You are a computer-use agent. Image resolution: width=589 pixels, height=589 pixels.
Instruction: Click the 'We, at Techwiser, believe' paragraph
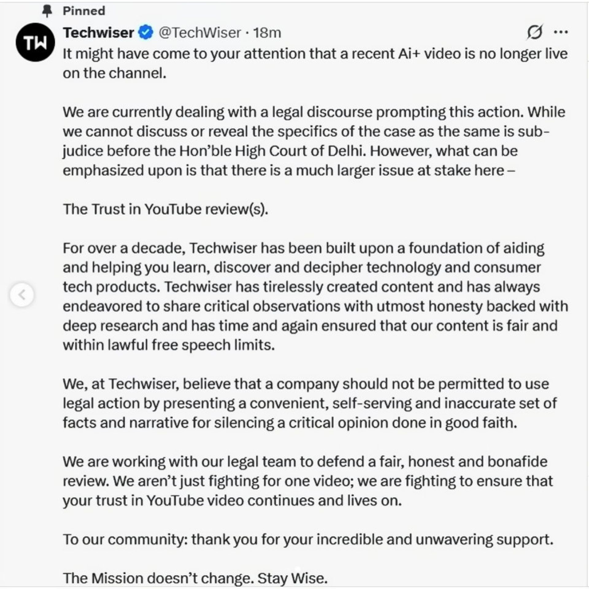310,403
